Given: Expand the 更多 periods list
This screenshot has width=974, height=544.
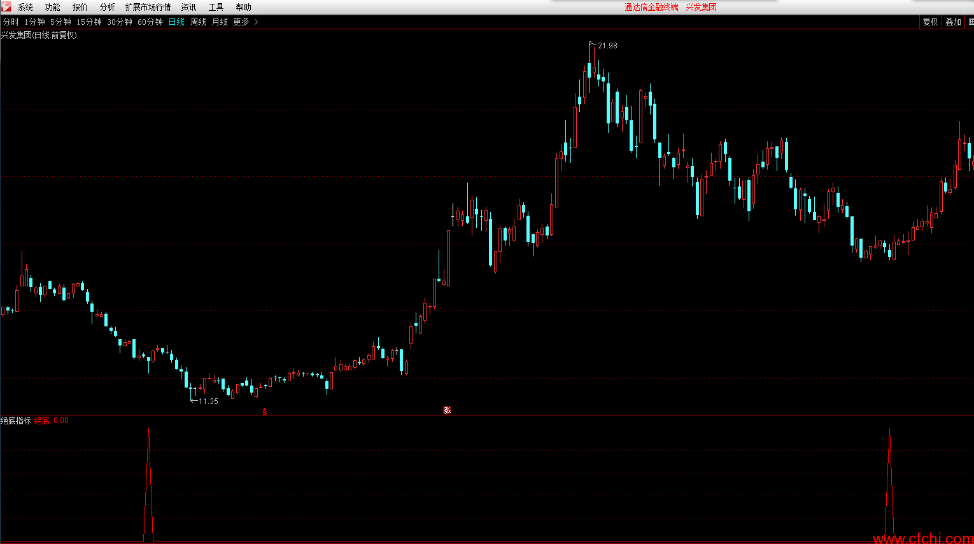Looking at the screenshot, I should point(241,22).
